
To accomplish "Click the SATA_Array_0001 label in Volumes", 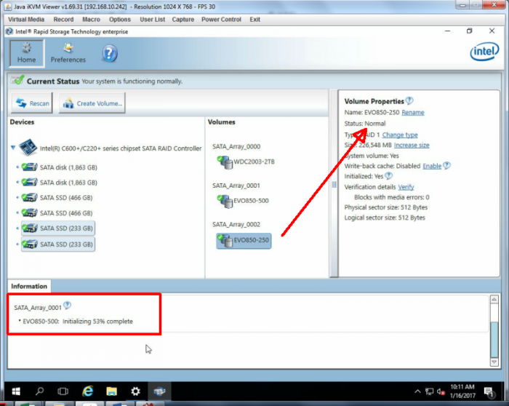I will click(x=236, y=186).
